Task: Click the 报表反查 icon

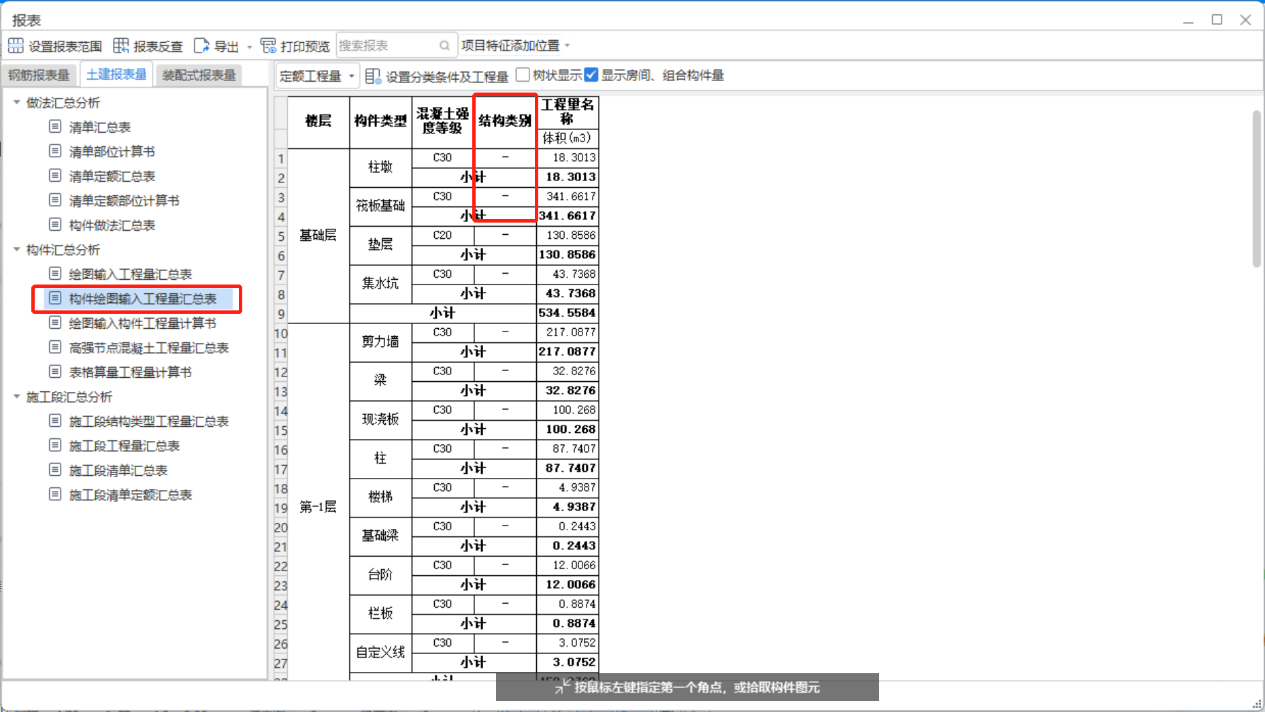Action: 120,46
